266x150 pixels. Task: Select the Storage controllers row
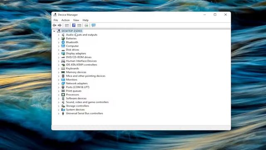pyautogui.click(x=77, y=106)
